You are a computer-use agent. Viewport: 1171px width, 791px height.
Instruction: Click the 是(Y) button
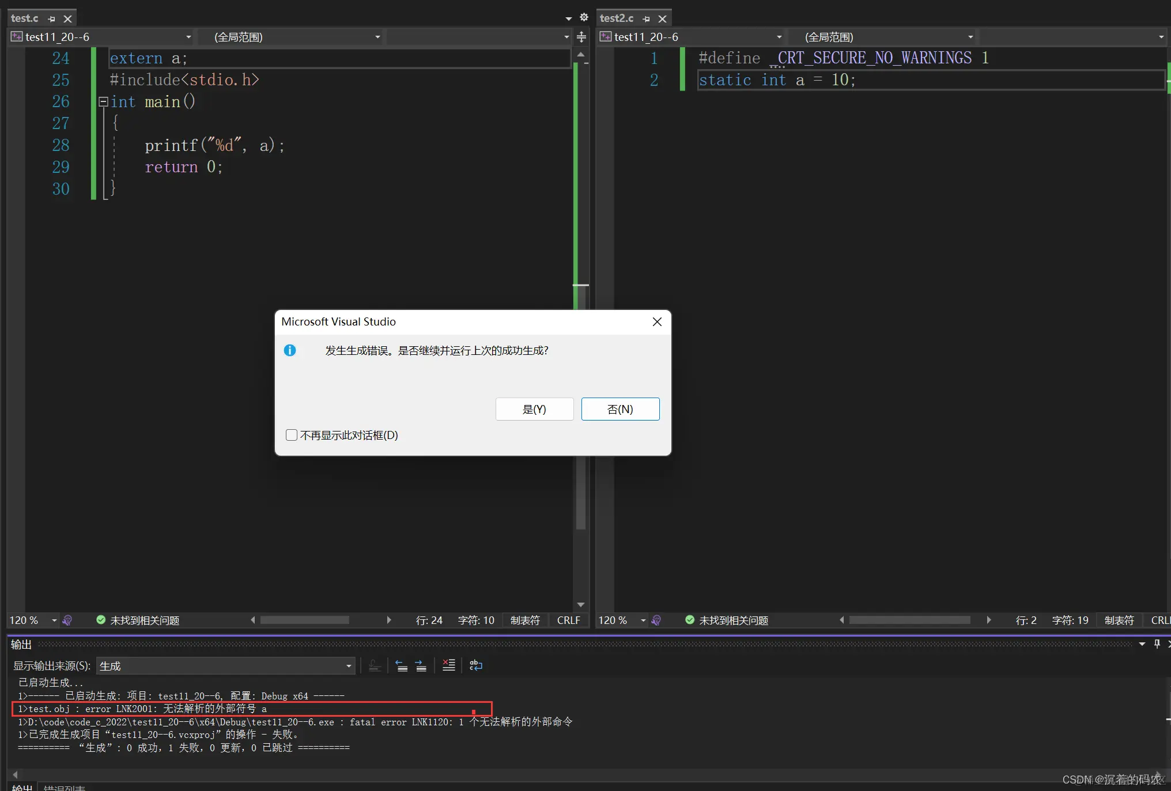(x=534, y=409)
